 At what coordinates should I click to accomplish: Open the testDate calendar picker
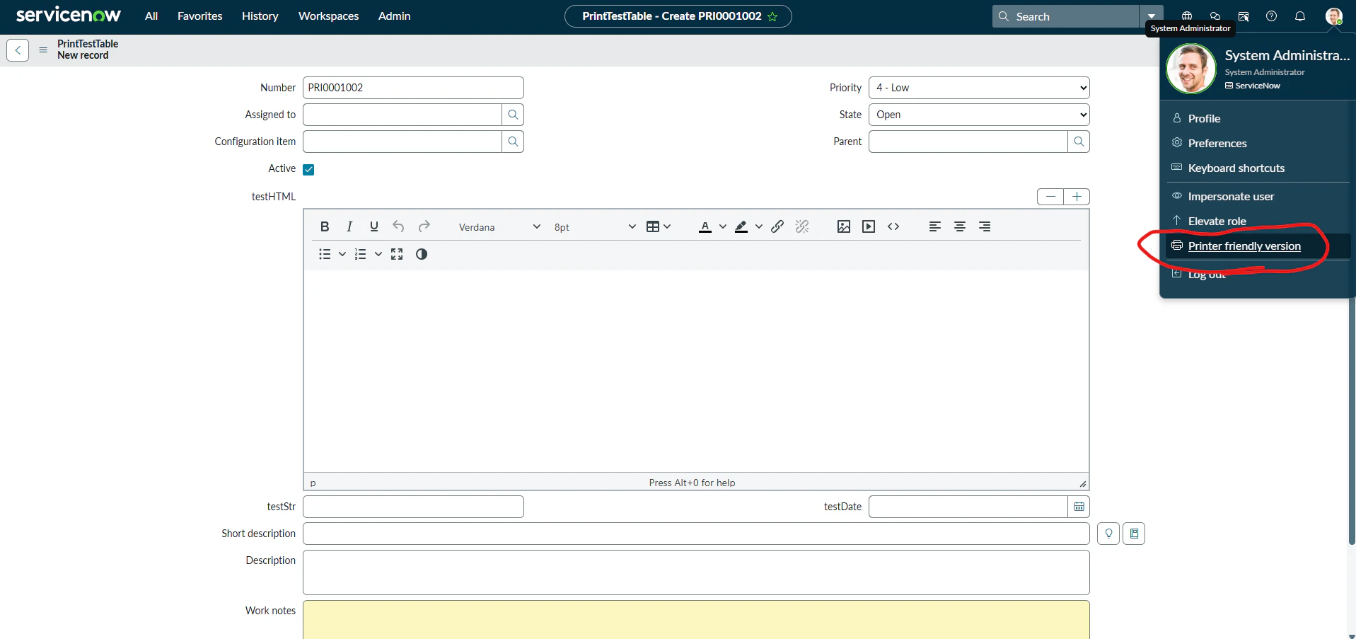click(x=1079, y=507)
